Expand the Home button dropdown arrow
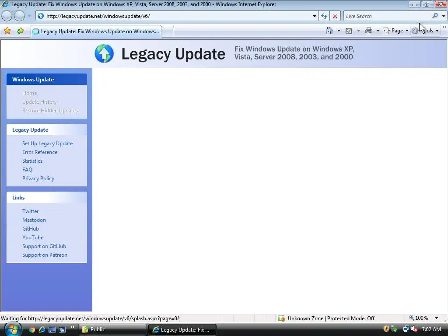Screen dimensions: 448x336 [x=339, y=31]
